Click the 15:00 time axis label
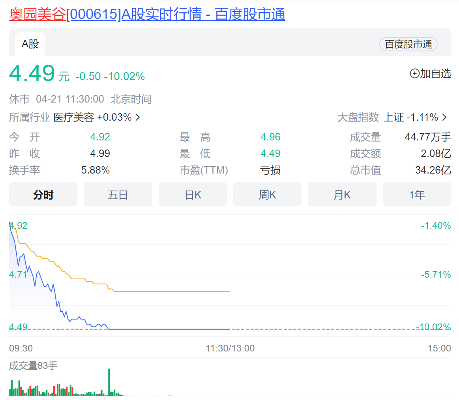This screenshot has height=400, width=459. pos(439,348)
